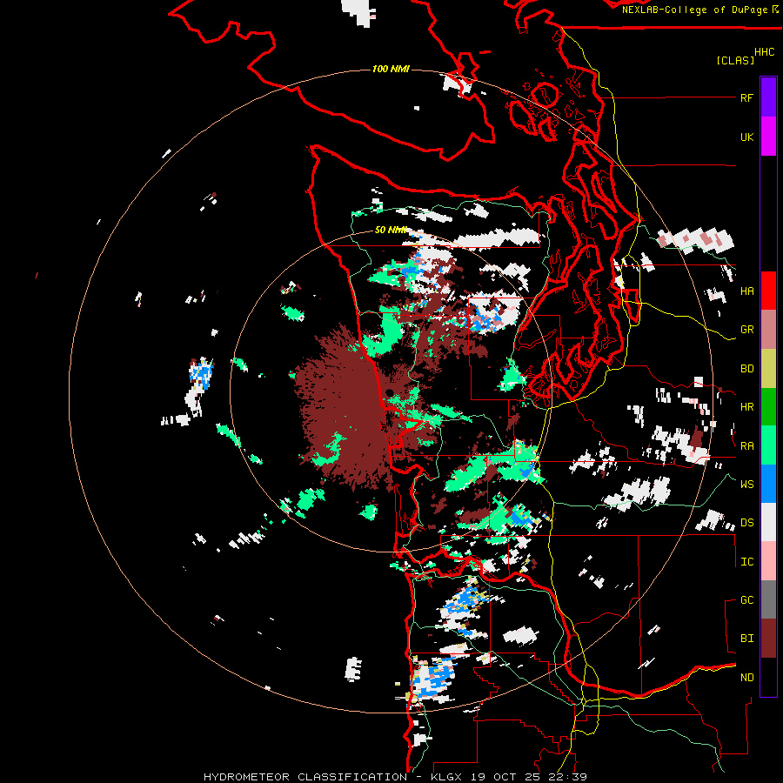Click the DS legend label
Screen dimensions: 783x783
click(x=746, y=523)
